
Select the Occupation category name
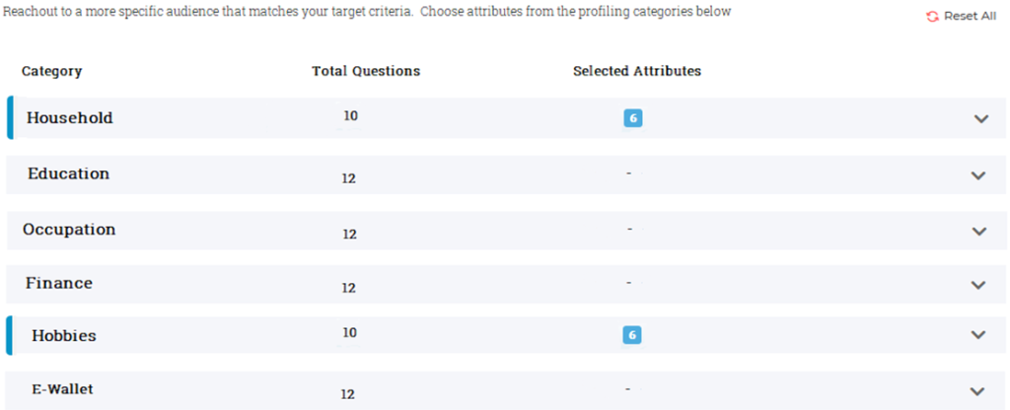coord(69,230)
